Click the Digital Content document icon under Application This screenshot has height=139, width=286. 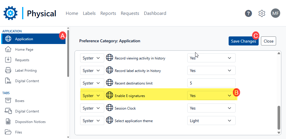point(8,81)
